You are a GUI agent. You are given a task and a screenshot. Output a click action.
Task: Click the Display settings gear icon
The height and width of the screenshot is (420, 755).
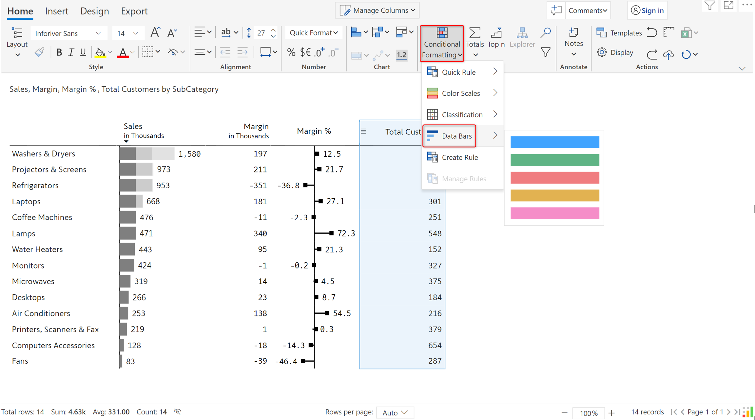coord(602,52)
